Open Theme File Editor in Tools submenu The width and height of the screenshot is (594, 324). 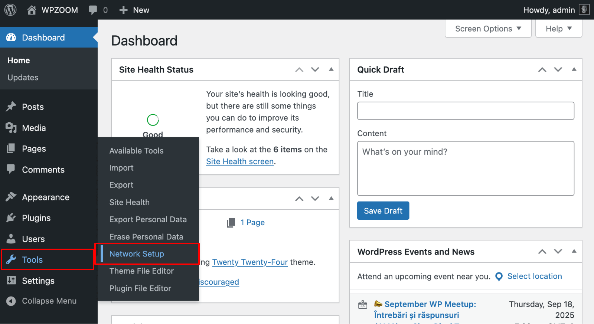click(141, 271)
